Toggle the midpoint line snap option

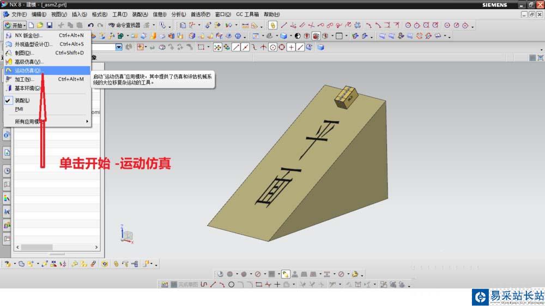click(x=245, y=47)
